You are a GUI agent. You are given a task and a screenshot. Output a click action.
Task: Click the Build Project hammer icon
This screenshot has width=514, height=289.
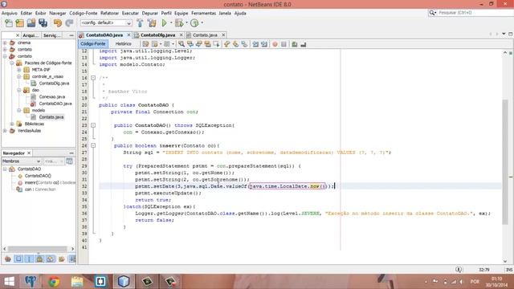pyautogui.click(x=140, y=23)
